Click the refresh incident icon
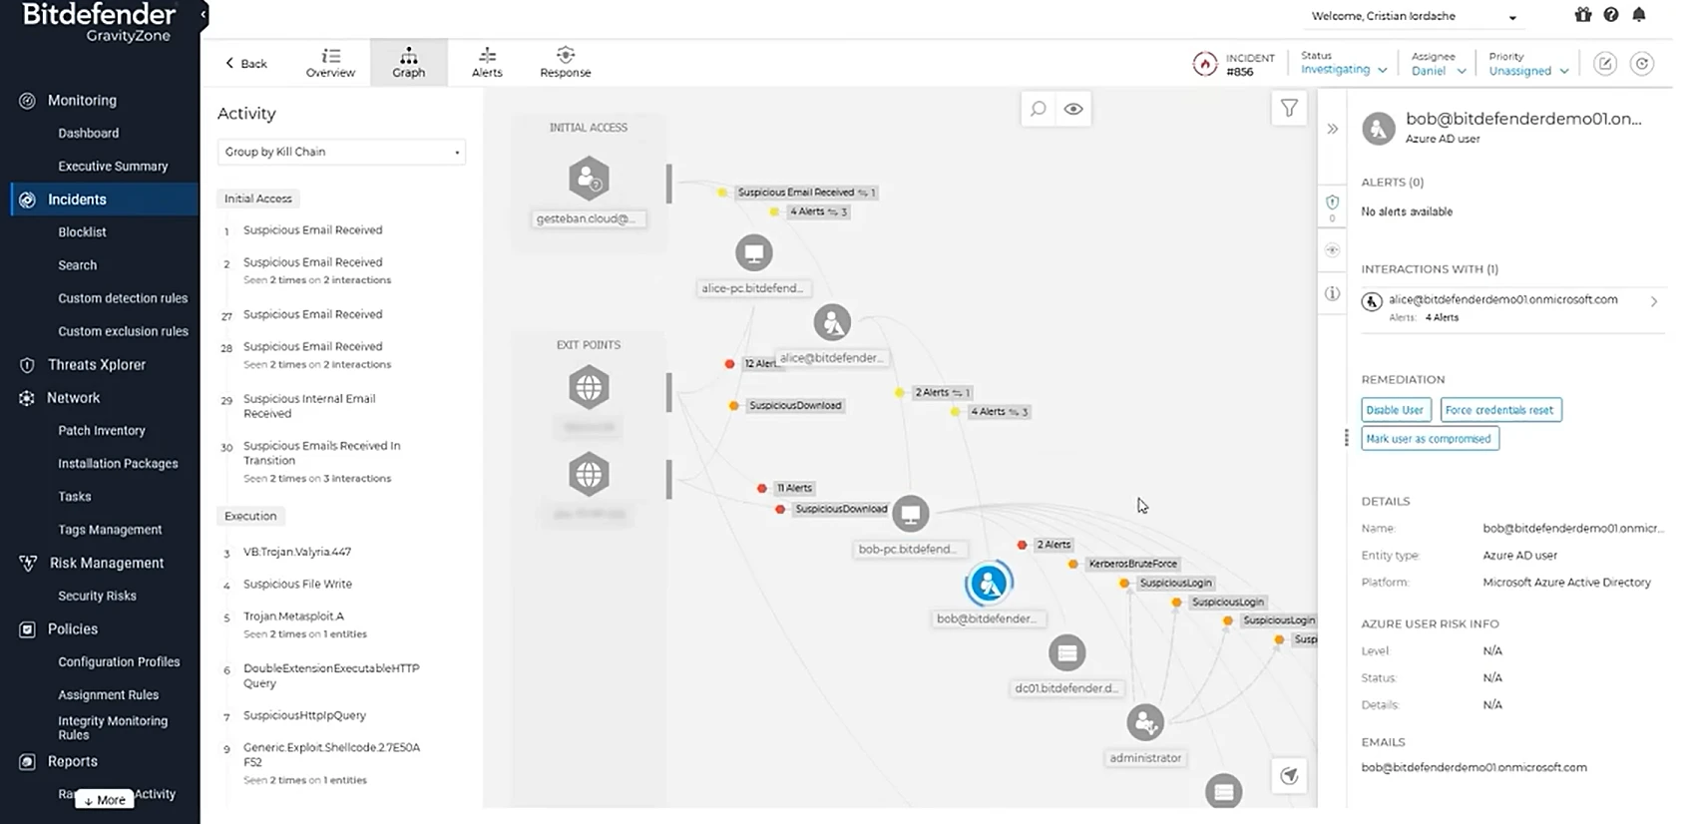 (1642, 64)
